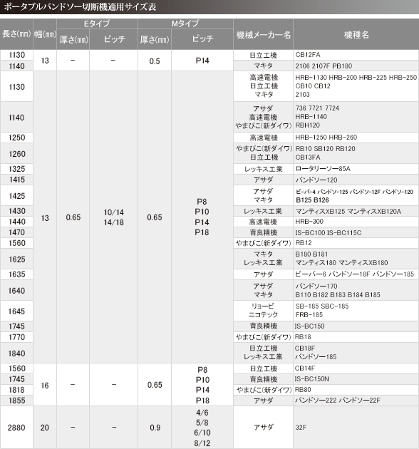Click the M type thickness 0.9
This screenshot has height=449, width=419.
pyautogui.click(x=155, y=428)
